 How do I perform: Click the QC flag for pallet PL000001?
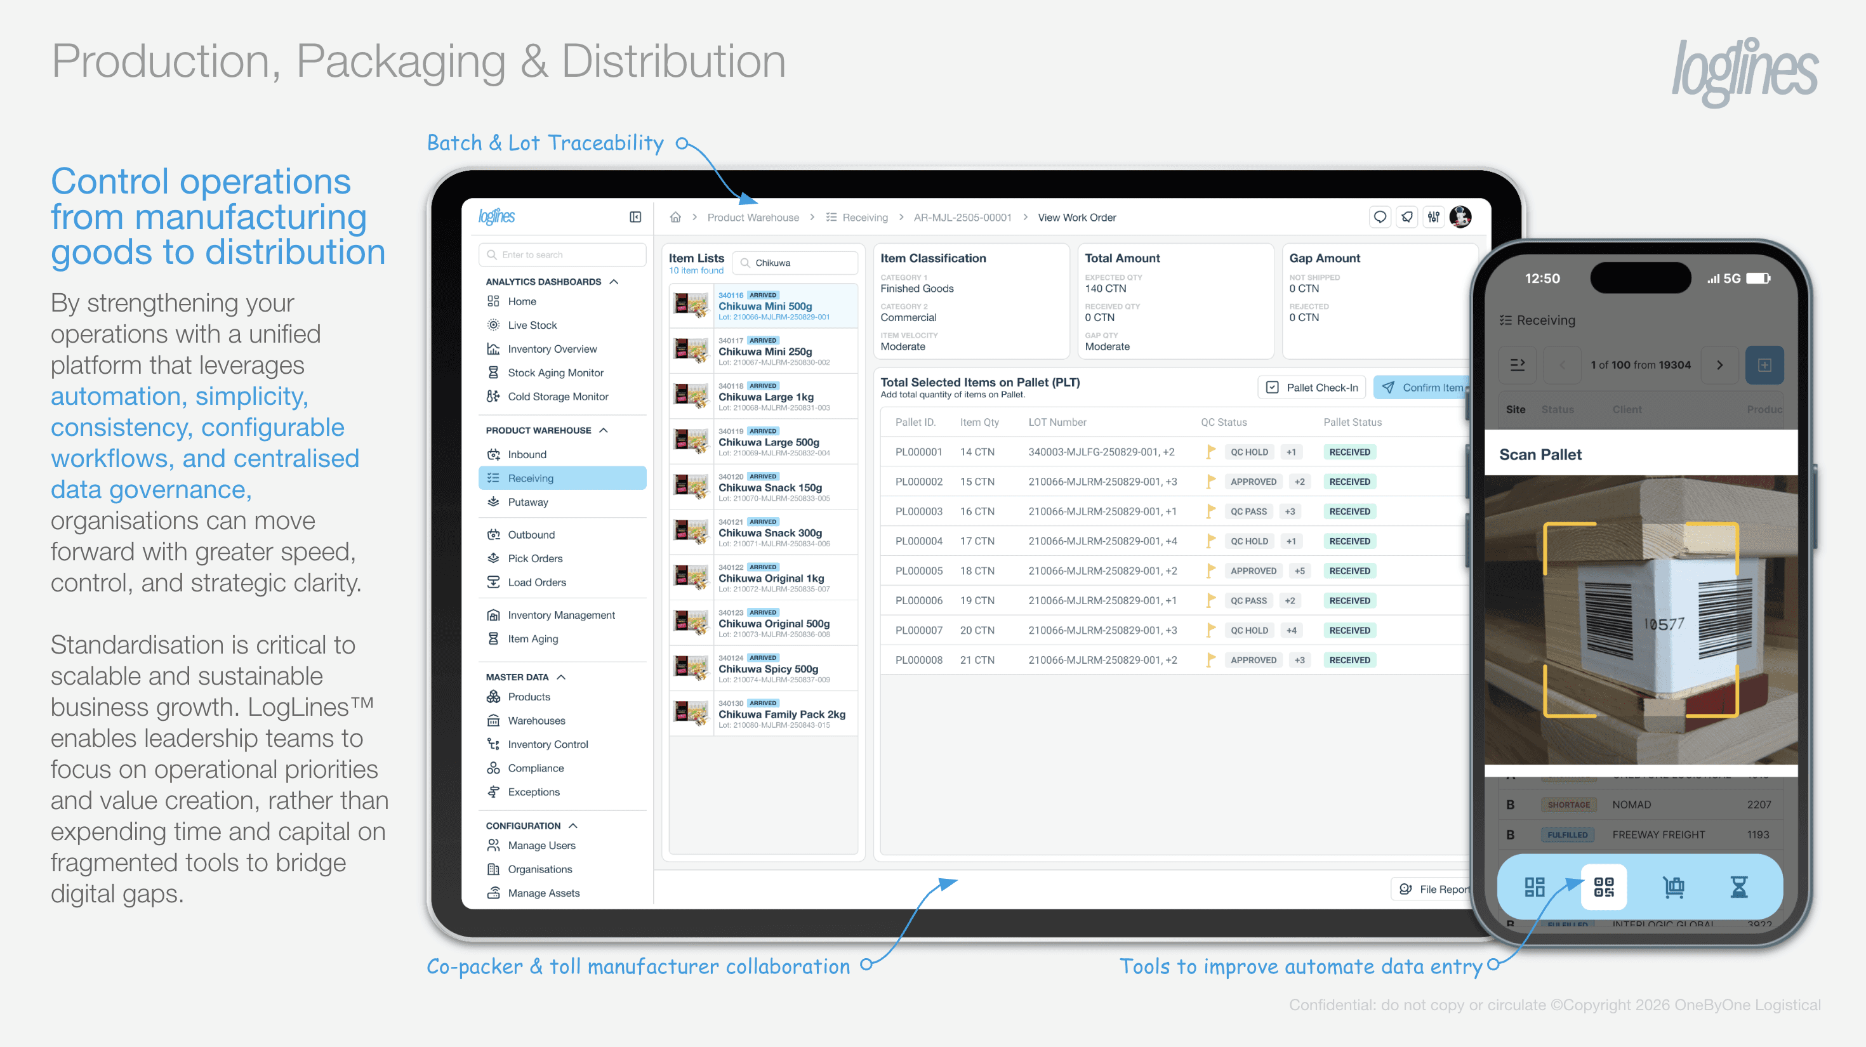(1210, 452)
